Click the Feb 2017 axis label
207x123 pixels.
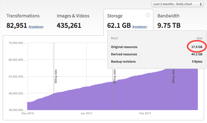(x=145, y=114)
